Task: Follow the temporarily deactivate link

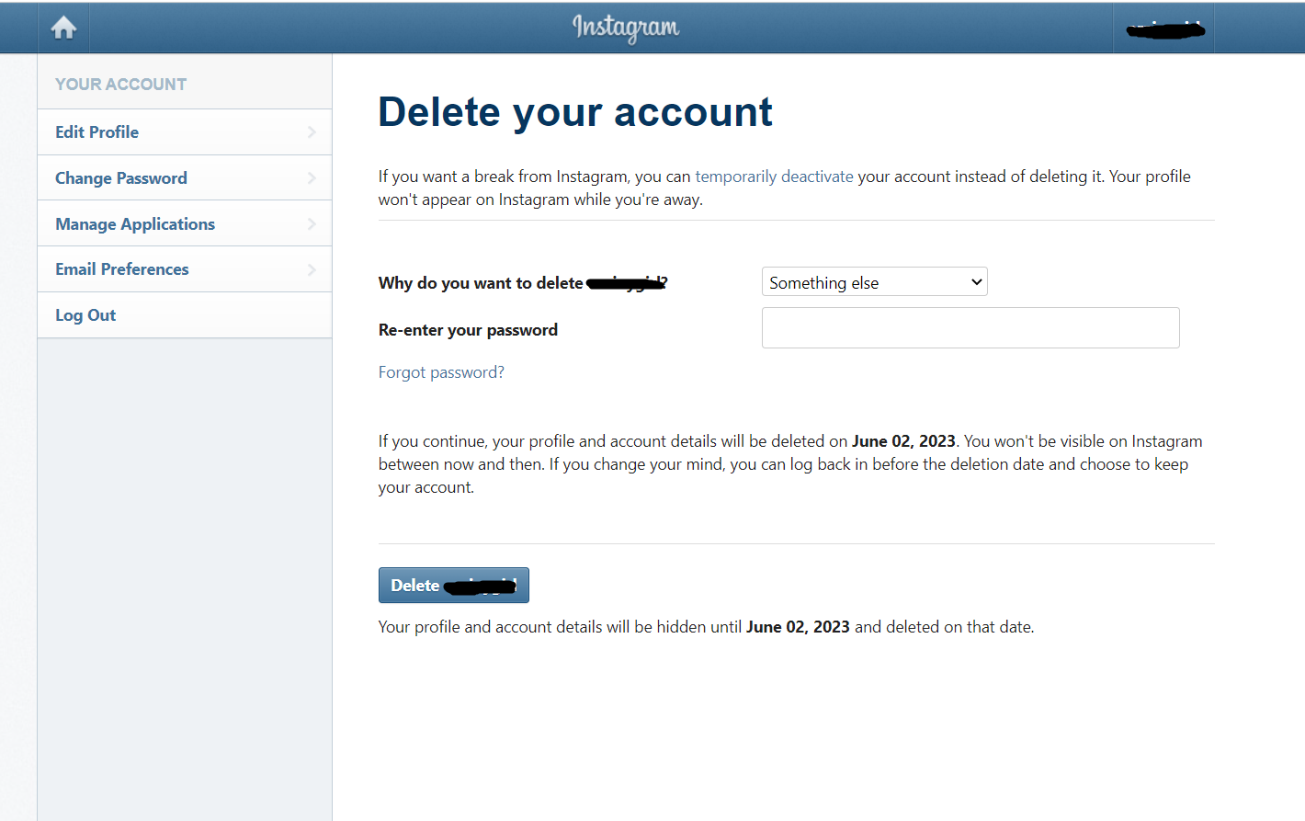Action: point(774,177)
